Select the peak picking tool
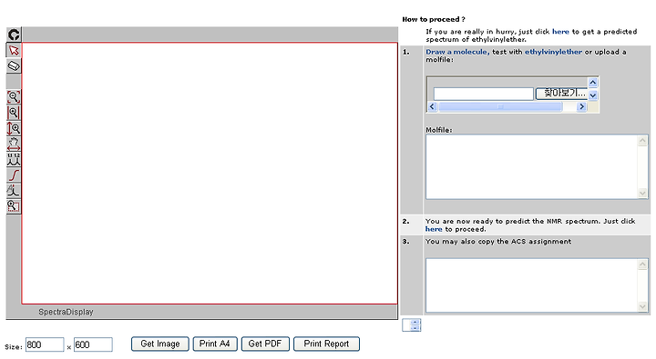Viewport: 656px width, 359px height. (14, 159)
